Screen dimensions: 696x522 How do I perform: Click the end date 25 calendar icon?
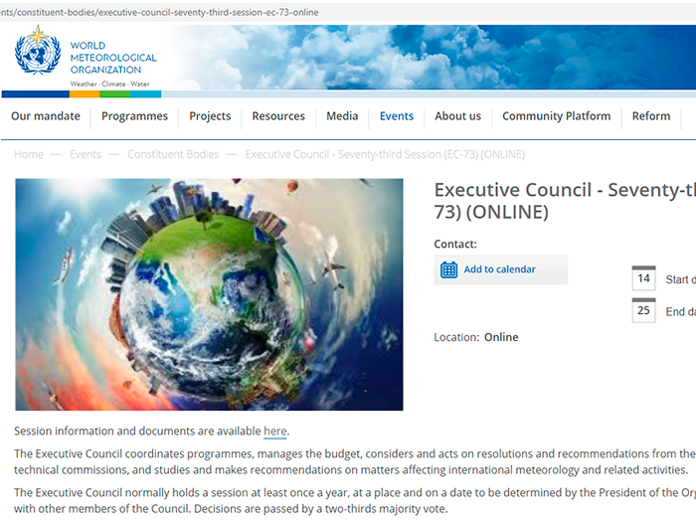(x=643, y=310)
